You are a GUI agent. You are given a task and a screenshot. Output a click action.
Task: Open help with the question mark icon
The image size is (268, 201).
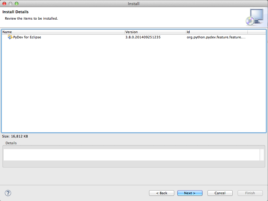(x=8, y=193)
